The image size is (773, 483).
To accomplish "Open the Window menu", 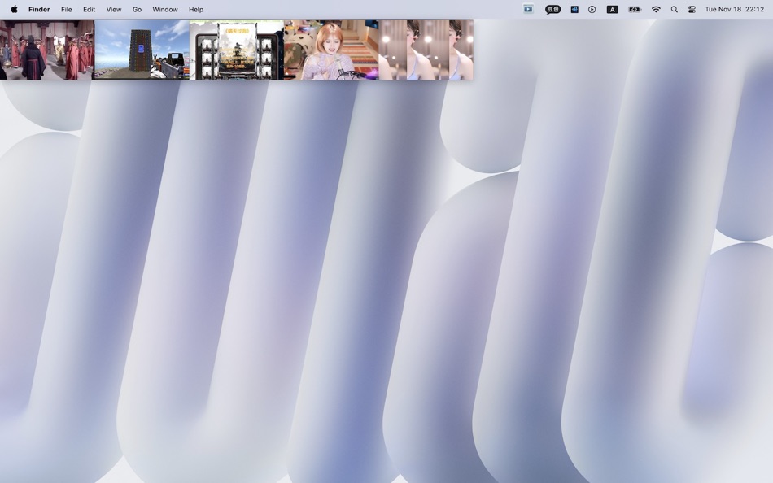I will [x=164, y=9].
